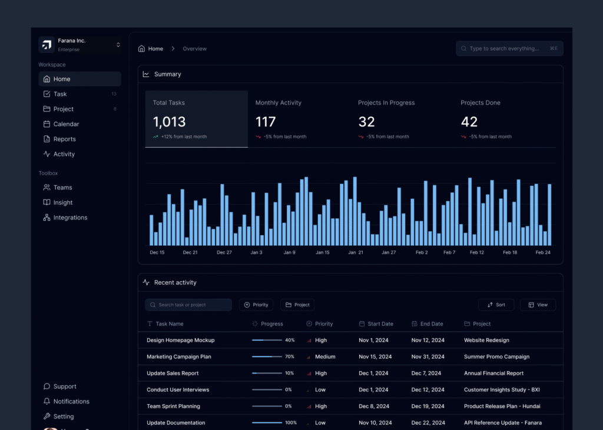Open the Calendar from sidebar
This screenshot has width=603, height=430.
click(x=66, y=124)
